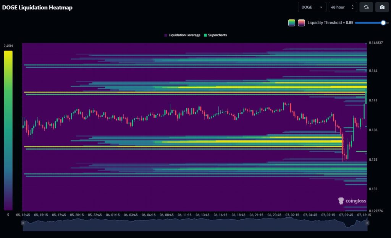
Task: Click the vertical heatmap color scale bar
Action: 8,130
